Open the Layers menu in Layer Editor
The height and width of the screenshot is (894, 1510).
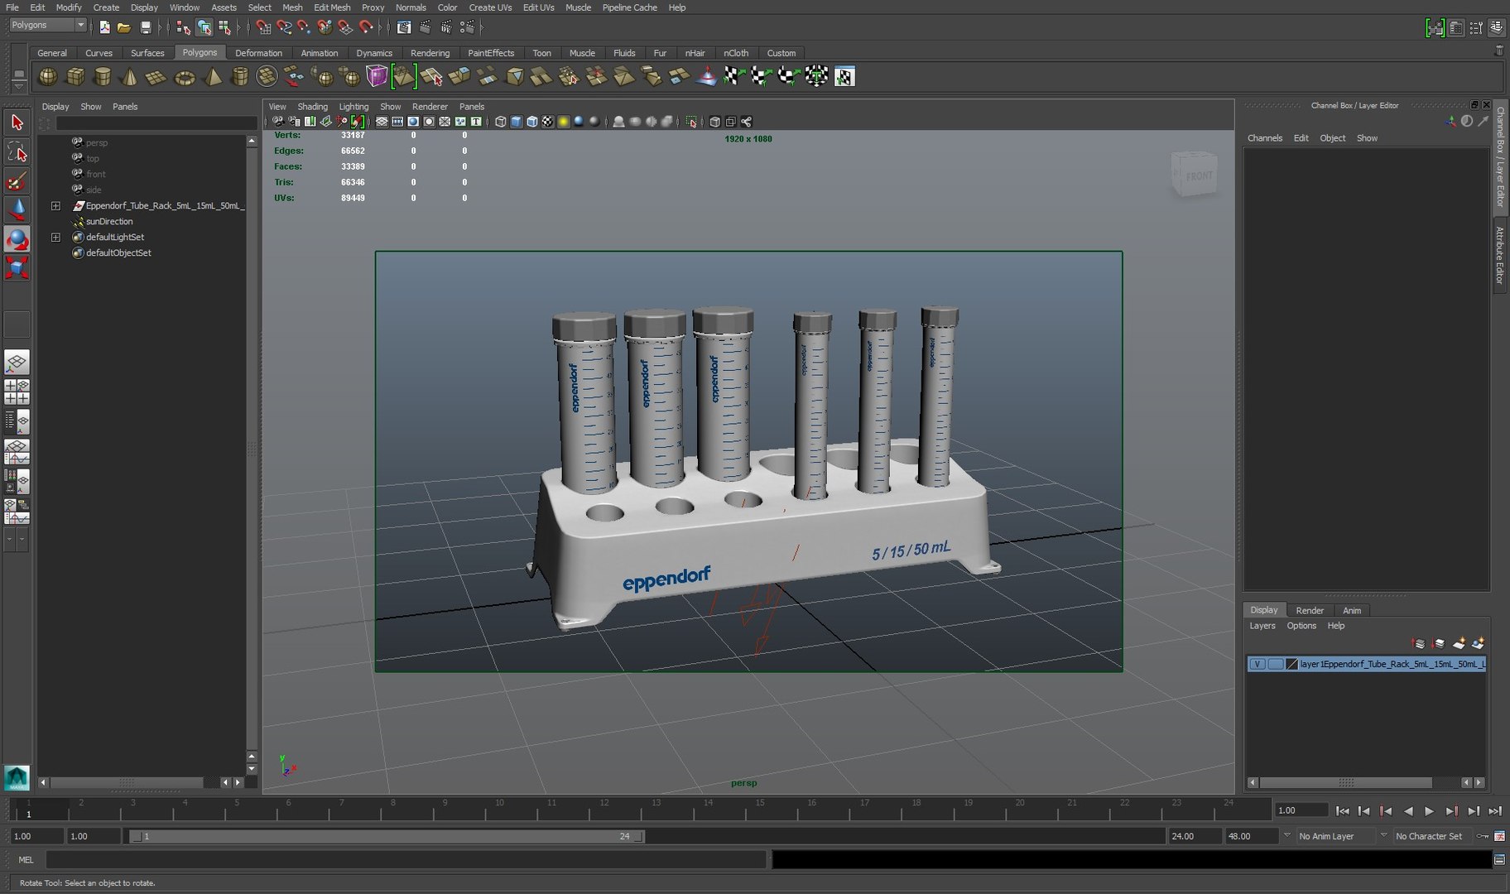tap(1262, 626)
